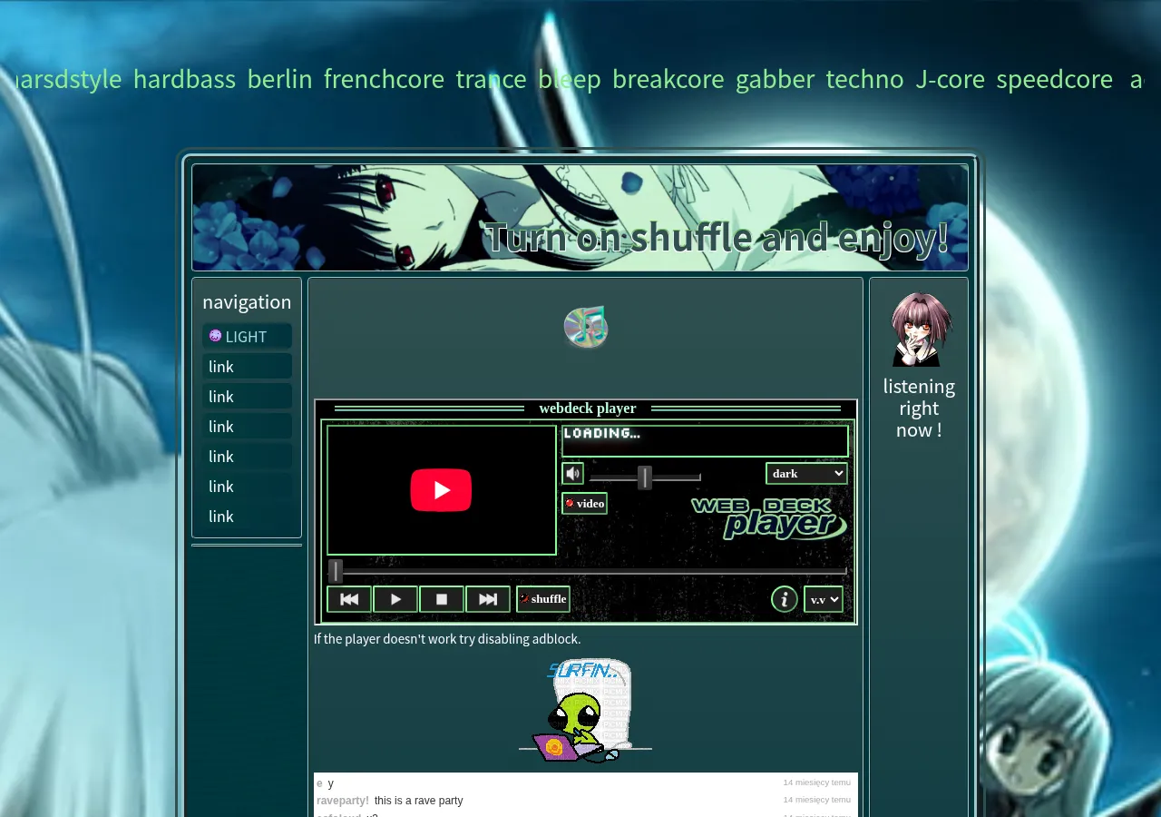
Task: Enable shuffle in the player
Action: pos(543,599)
